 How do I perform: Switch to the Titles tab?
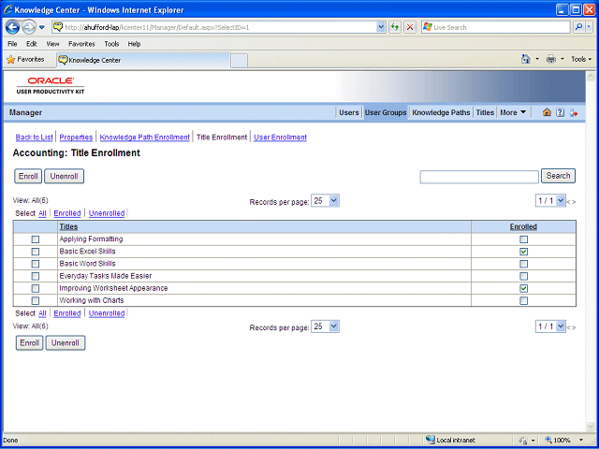click(x=485, y=112)
